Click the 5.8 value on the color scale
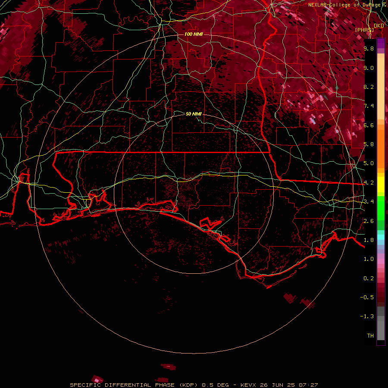Screen dimensions: 388x388 pos(369,144)
